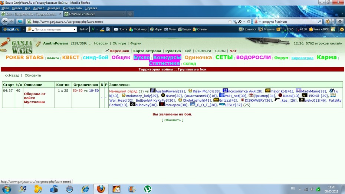Open the Закладки menu
The width and height of the screenshot is (345, 194).
[53, 8]
